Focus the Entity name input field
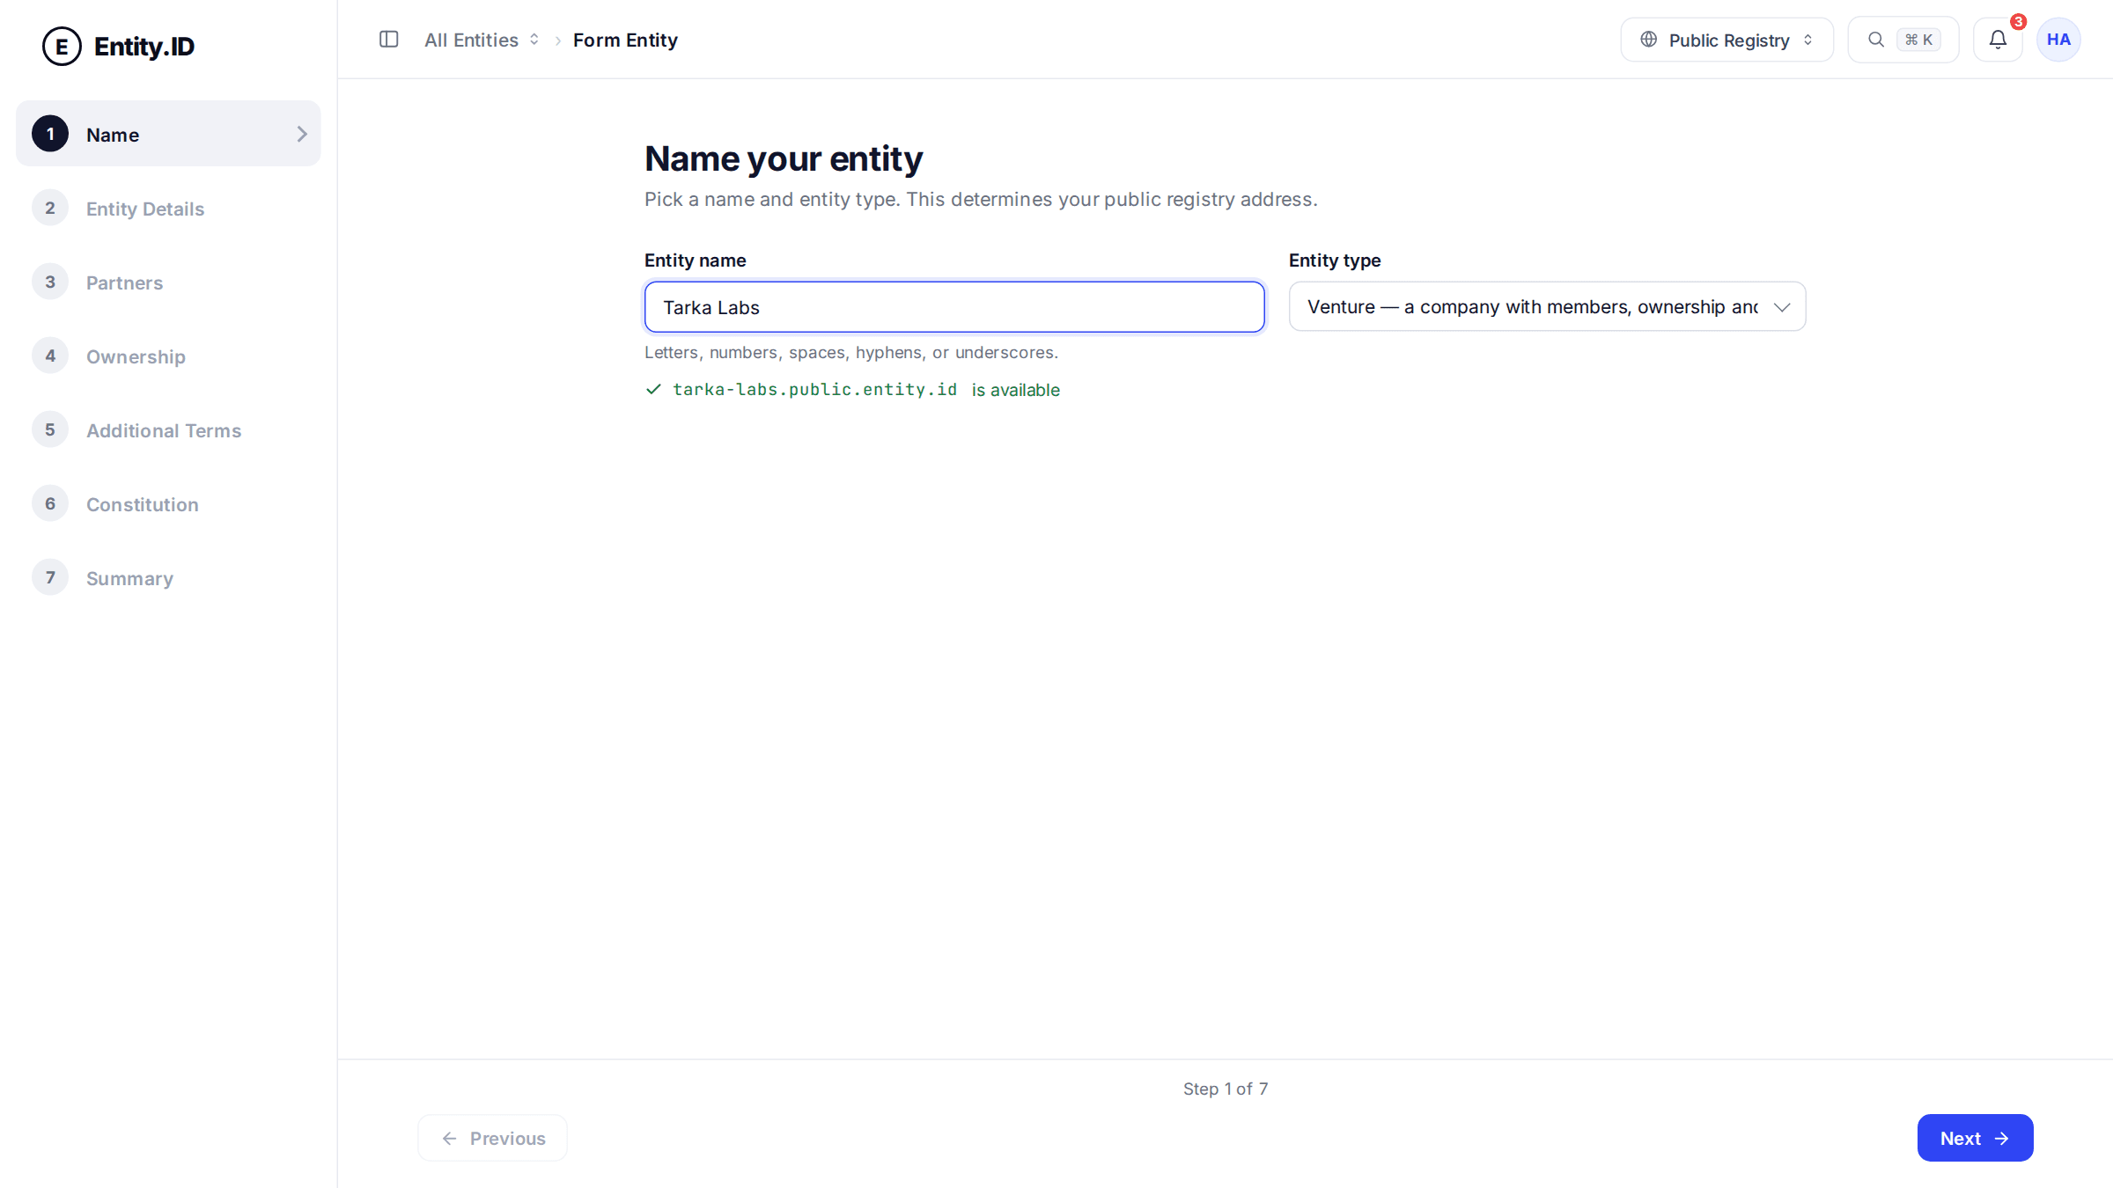This screenshot has width=2113, height=1188. coord(954,307)
